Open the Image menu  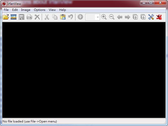pyautogui.click(x=26, y=10)
